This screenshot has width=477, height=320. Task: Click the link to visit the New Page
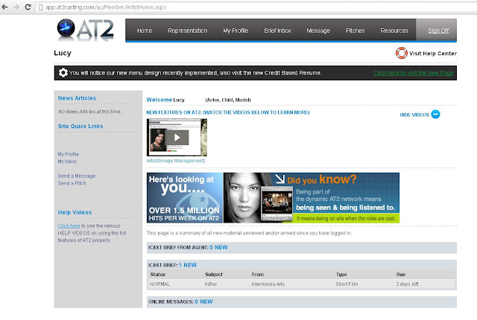(414, 73)
